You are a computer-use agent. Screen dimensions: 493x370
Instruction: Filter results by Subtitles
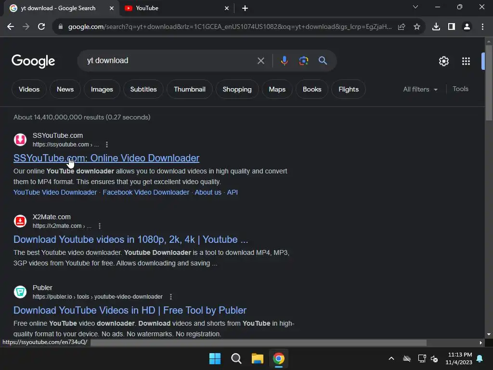tap(143, 89)
